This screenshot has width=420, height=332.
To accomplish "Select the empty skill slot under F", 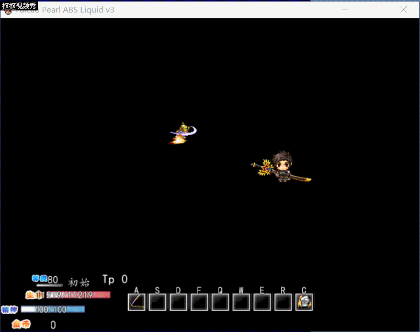I will [x=199, y=302].
